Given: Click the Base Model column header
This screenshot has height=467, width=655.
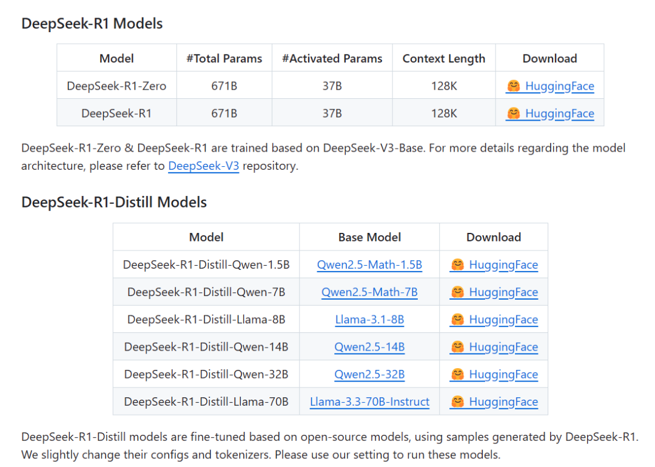Looking at the screenshot, I should click(x=369, y=237).
